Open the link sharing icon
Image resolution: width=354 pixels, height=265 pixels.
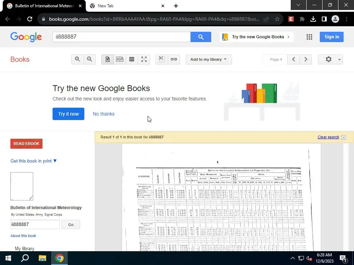click(x=174, y=59)
